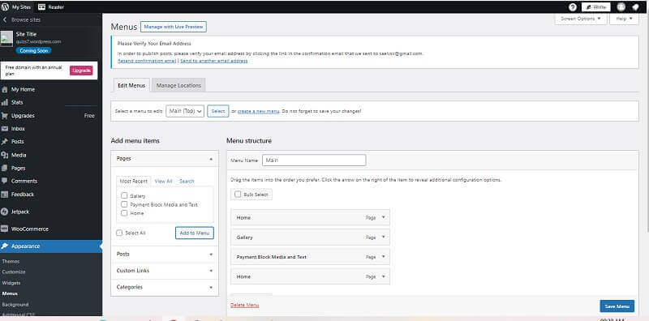Click the page vertical scrollbar
The image size is (649, 321).
click(647, 124)
